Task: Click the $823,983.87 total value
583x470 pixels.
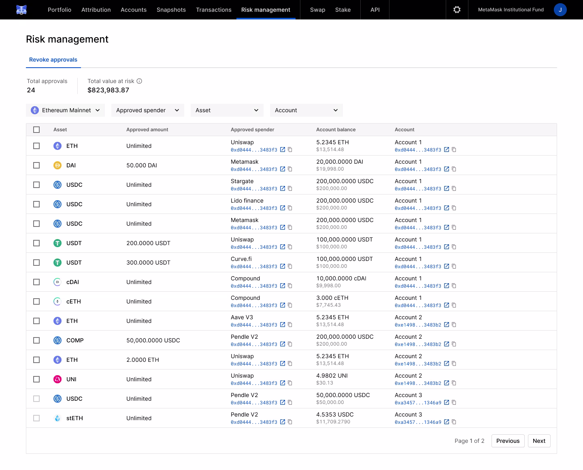Action: (109, 90)
